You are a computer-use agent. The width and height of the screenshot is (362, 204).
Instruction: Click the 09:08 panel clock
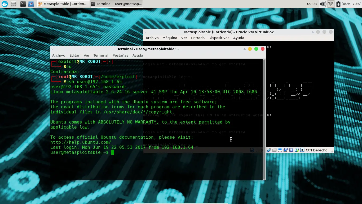(312, 4)
